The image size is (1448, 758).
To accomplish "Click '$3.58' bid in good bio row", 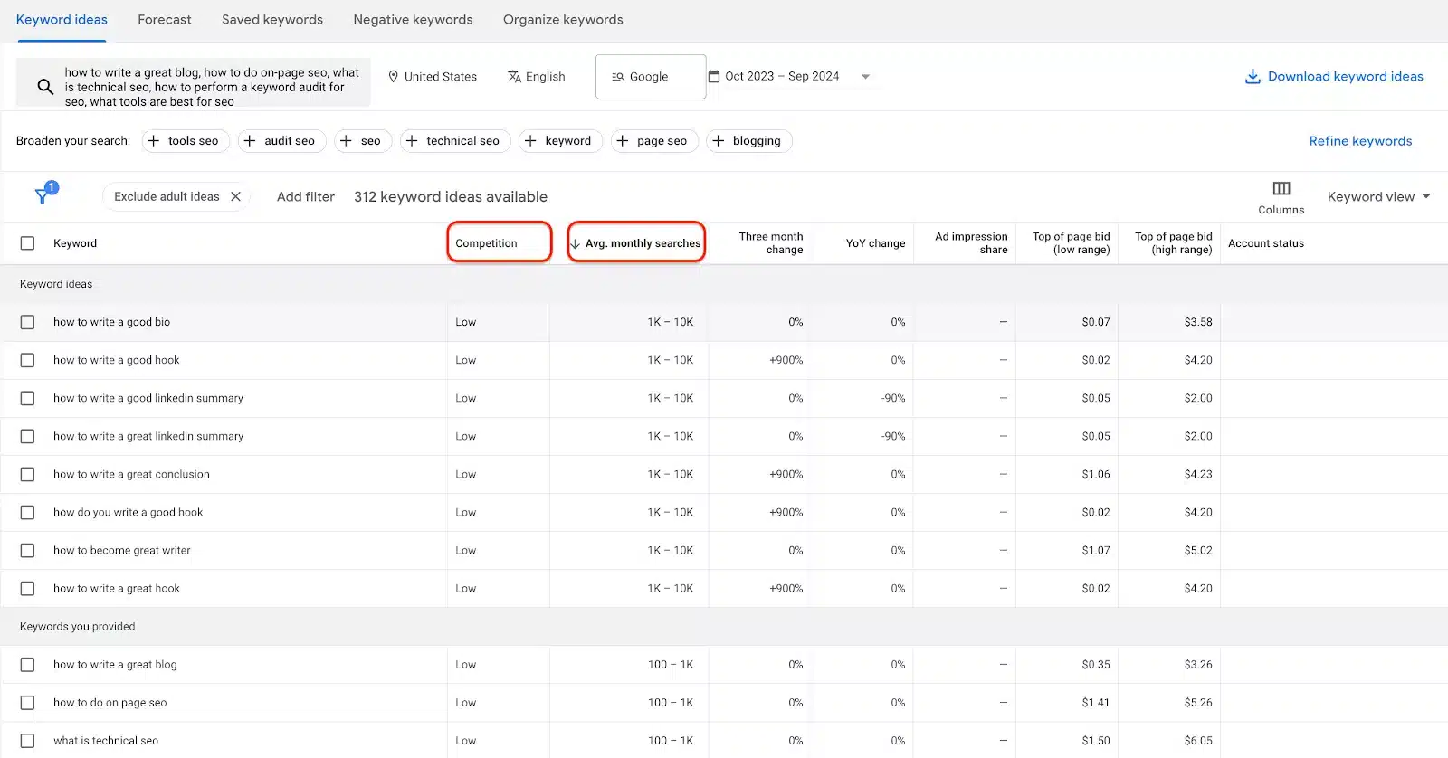I will click(1198, 322).
